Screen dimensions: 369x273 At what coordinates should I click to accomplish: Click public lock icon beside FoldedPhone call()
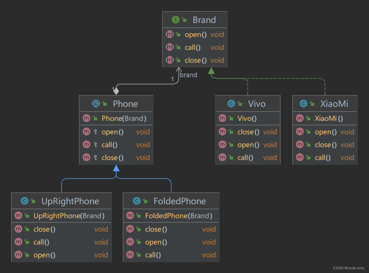[139, 255]
